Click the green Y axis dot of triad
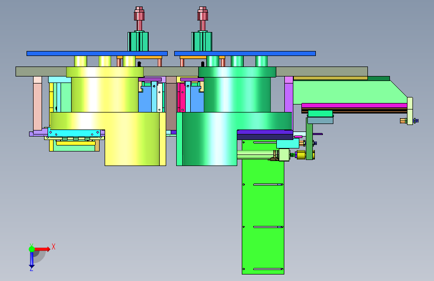434x281 pixels. click(32, 249)
